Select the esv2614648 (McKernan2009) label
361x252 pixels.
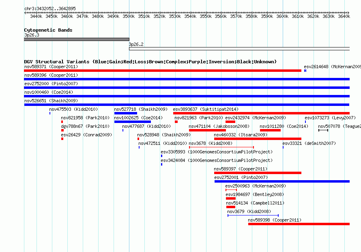coord(333,67)
